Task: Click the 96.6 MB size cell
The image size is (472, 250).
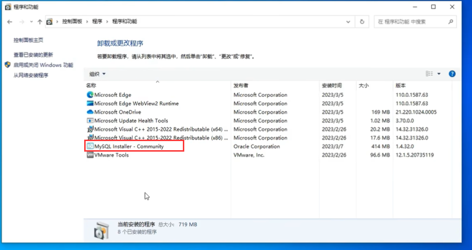Action: pos(380,155)
